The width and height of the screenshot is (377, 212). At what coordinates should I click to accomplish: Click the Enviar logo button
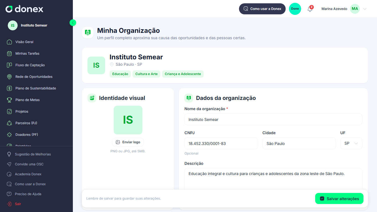pos(128,142)
